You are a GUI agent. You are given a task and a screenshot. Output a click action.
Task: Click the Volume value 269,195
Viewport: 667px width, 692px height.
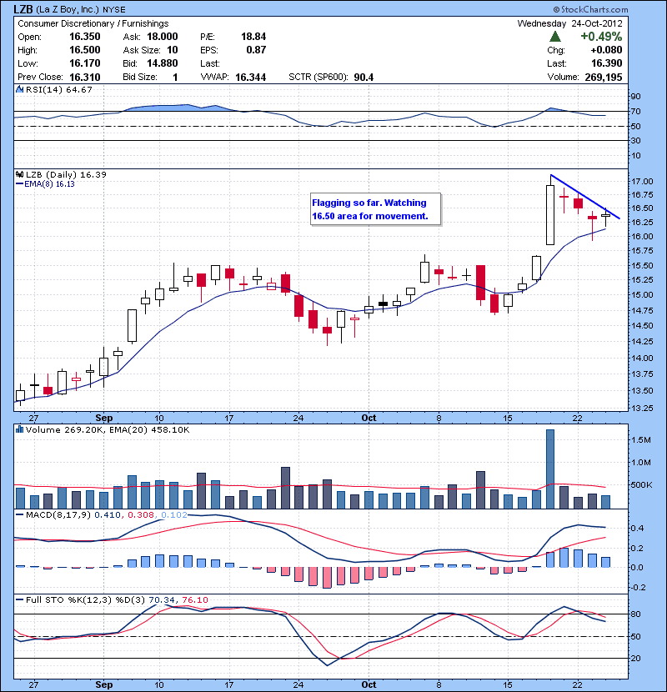(604, 78)
